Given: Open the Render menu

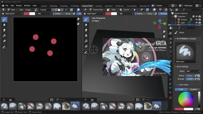Looking at the screenshot, I should click(x=19, y=6).
